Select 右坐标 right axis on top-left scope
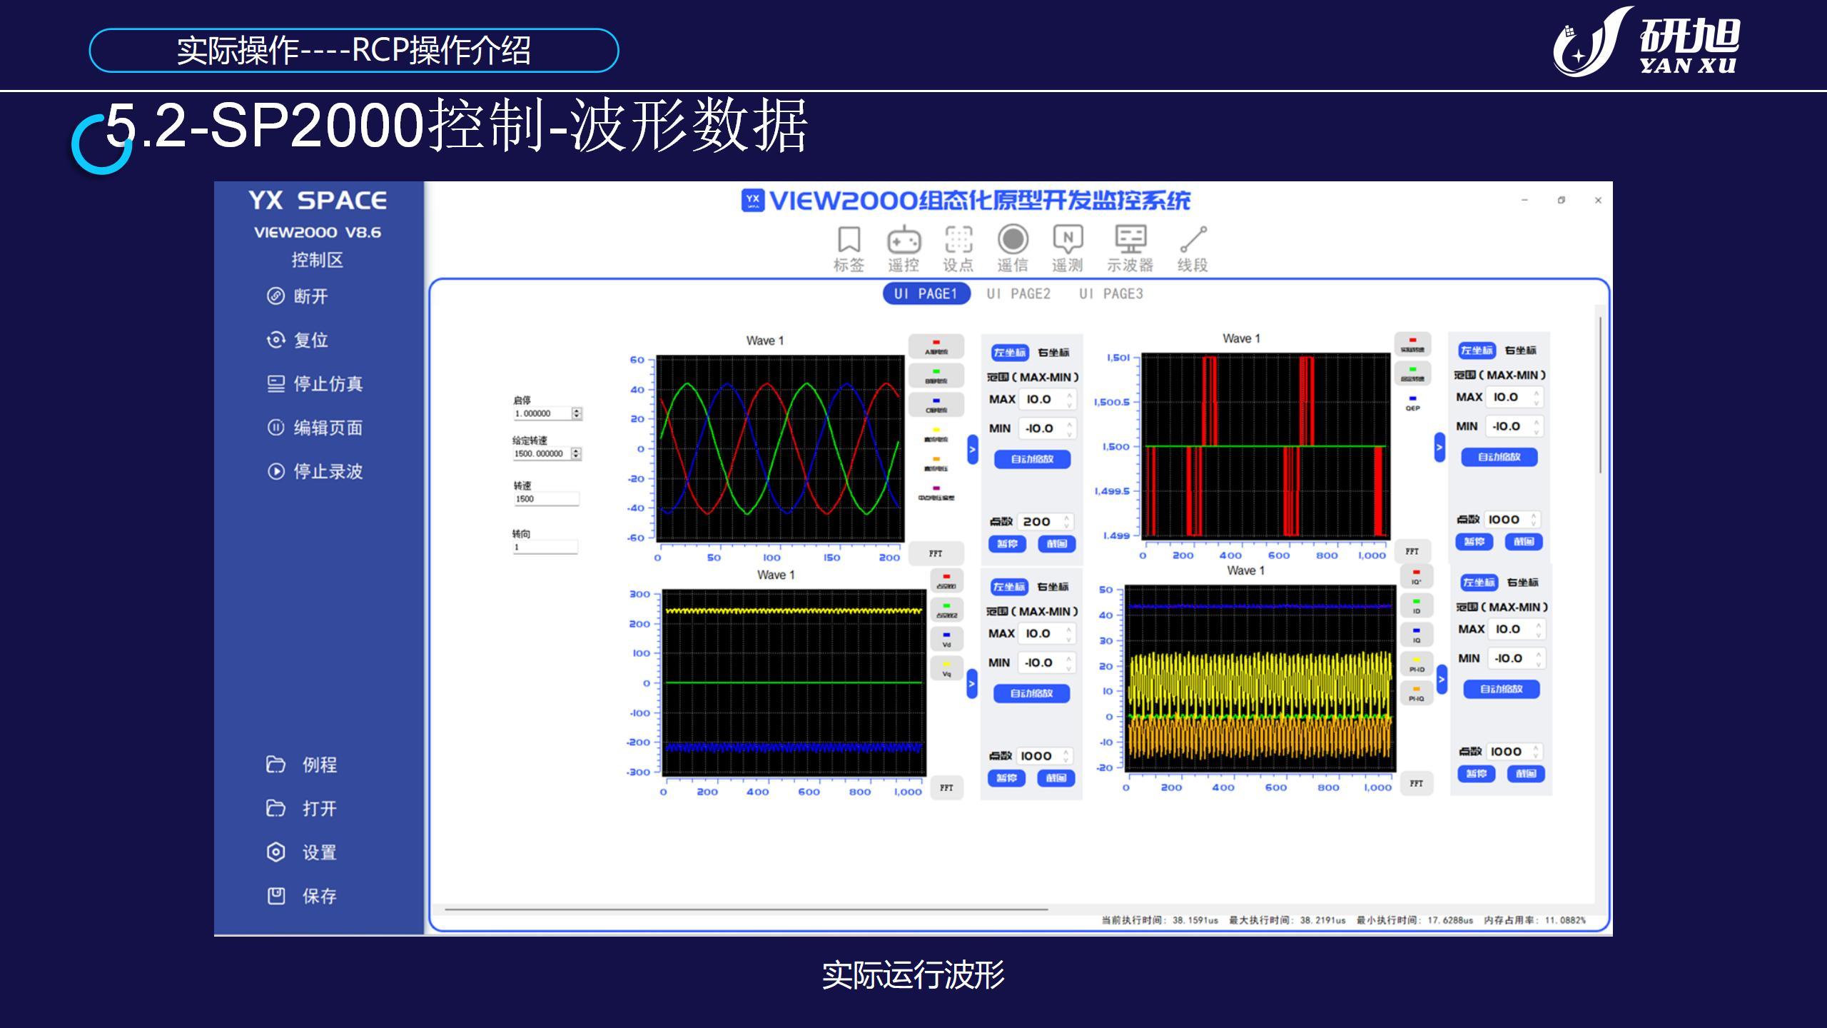The image size is (1827, 1028). coord(1053,352)
